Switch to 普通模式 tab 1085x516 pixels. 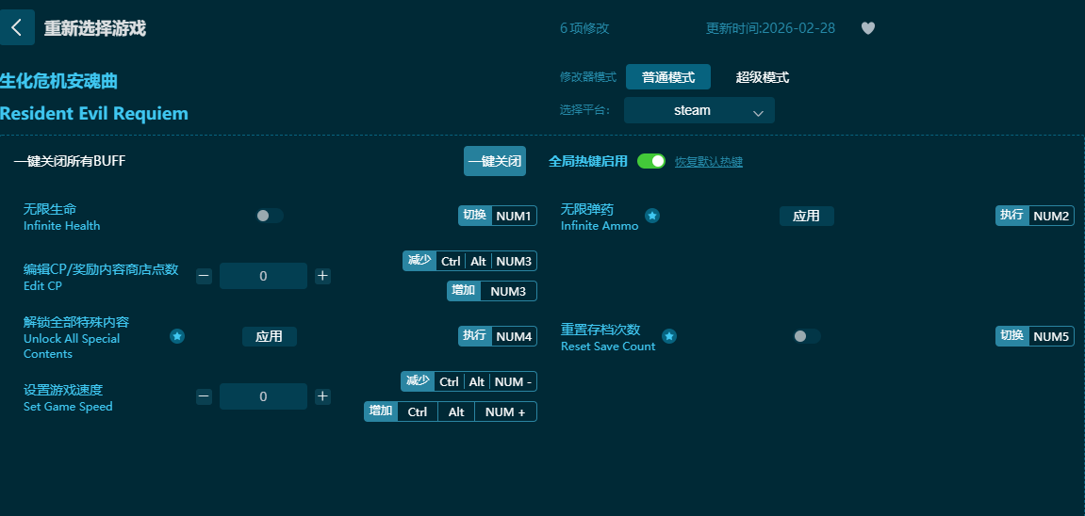[667, 77]
